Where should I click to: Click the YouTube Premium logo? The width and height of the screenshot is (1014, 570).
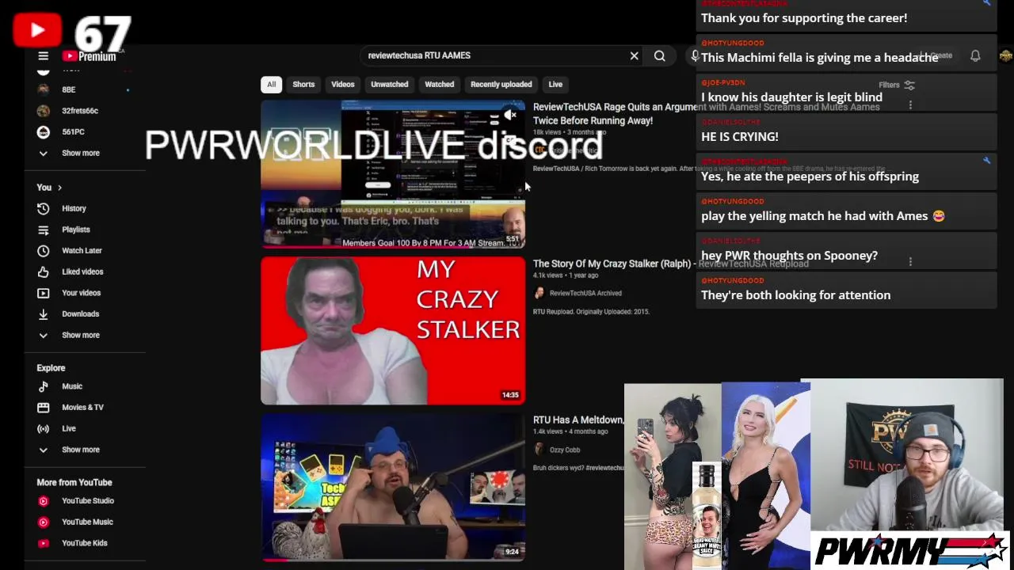[x=90, y=56]
